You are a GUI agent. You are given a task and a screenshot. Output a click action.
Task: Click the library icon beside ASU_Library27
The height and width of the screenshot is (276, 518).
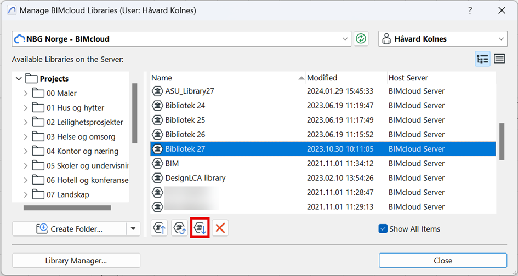157,91
